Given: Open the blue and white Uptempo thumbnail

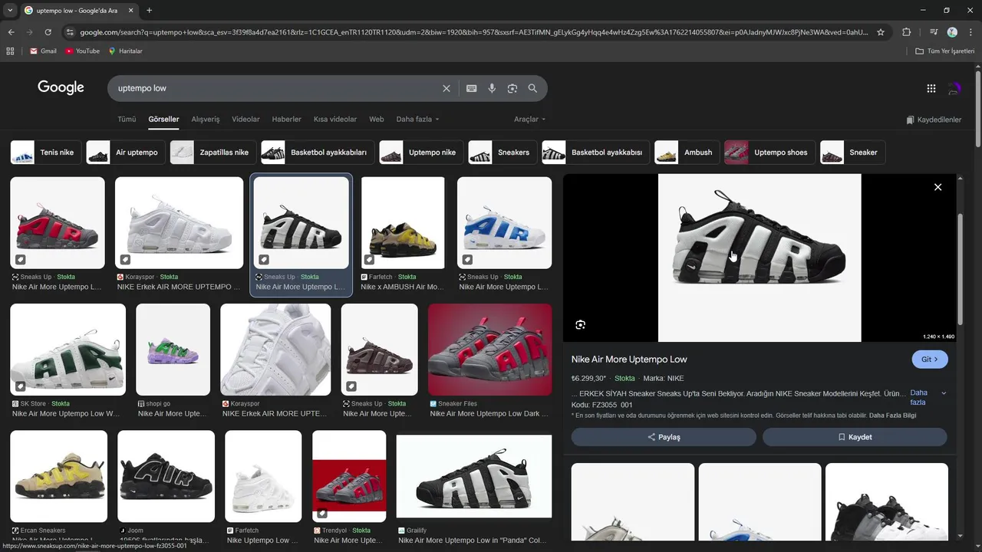Looking at the screenshot, I should [x=504, y=223].
